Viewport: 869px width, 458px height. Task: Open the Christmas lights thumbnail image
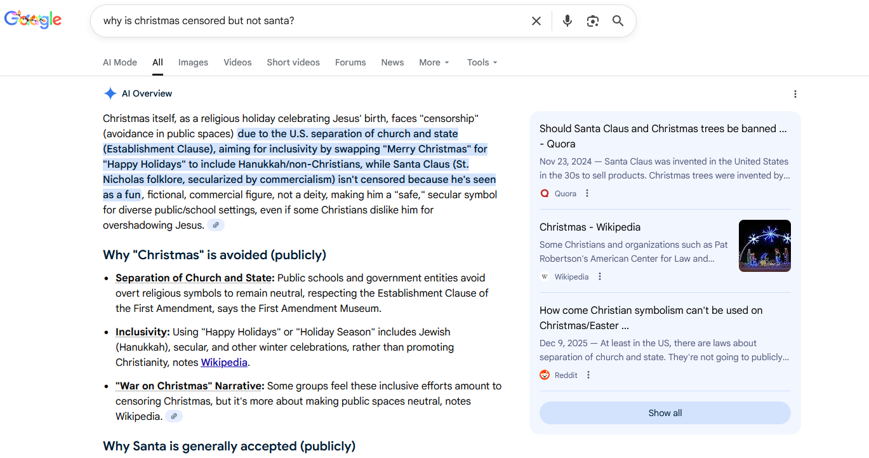(x=765, y=246)
